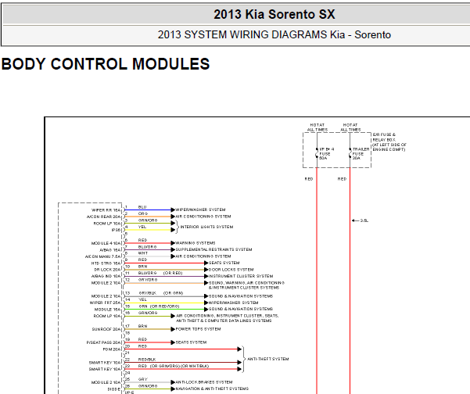The height and width of the screenshot is (394, 470).
Task: Click the 'PDM 20A' fuse label
Action: click(112, 349)
